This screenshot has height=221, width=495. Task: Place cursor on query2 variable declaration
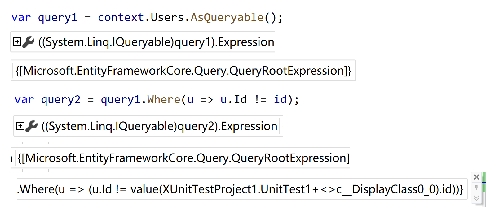[61, 100]
